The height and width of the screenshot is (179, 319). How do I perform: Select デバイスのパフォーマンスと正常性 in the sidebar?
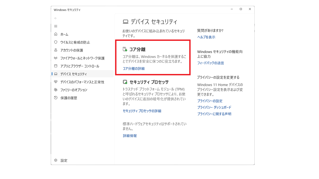(x=82, y=82)
